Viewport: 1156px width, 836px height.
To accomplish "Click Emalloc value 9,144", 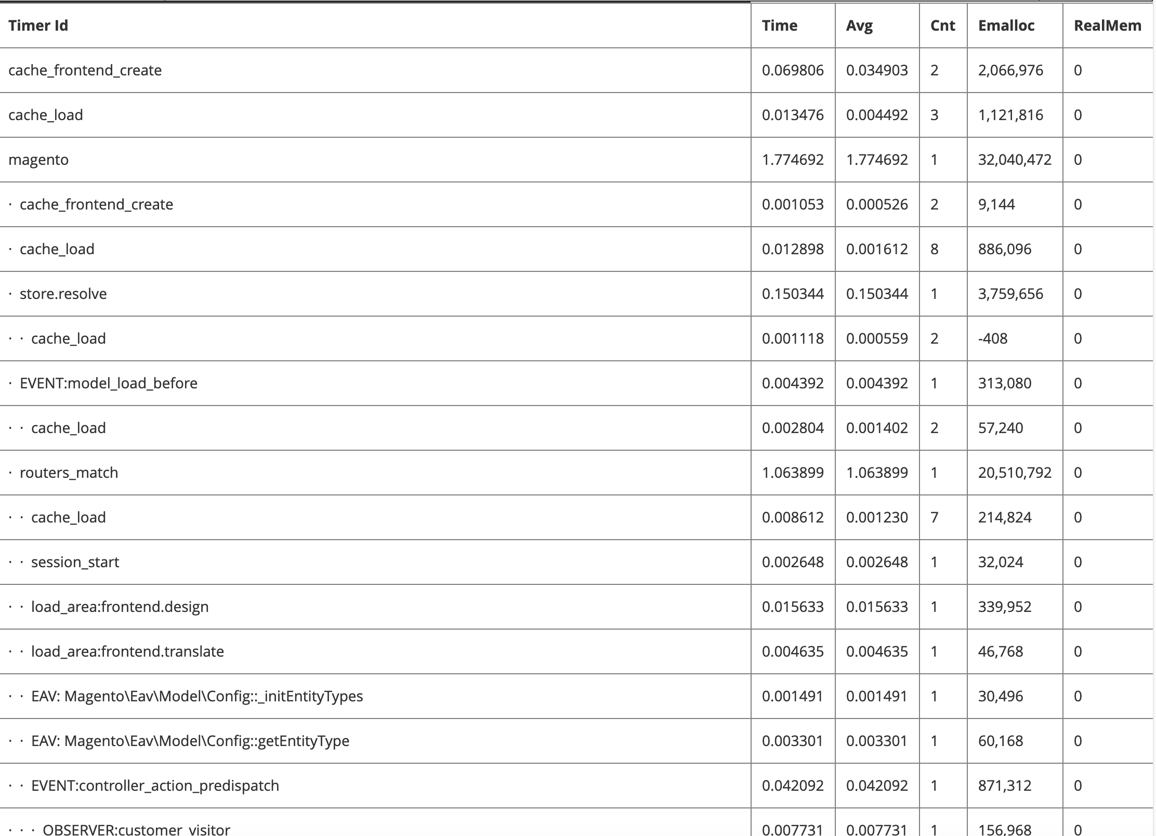I will (x=996, y=204).
